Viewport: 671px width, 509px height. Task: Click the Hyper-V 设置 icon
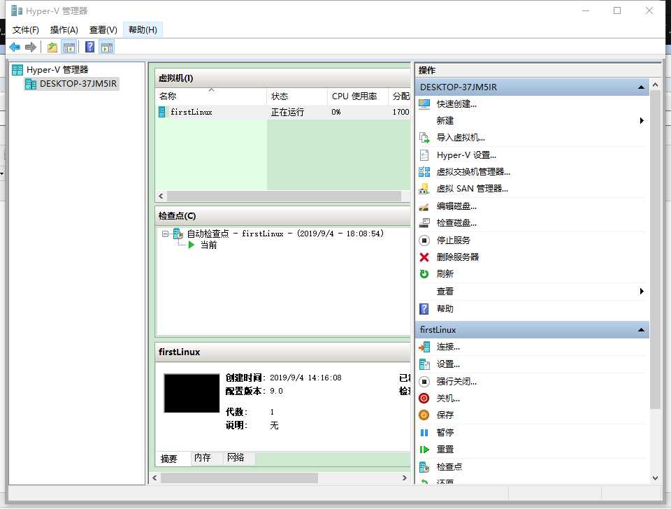(x=424, y=155)
